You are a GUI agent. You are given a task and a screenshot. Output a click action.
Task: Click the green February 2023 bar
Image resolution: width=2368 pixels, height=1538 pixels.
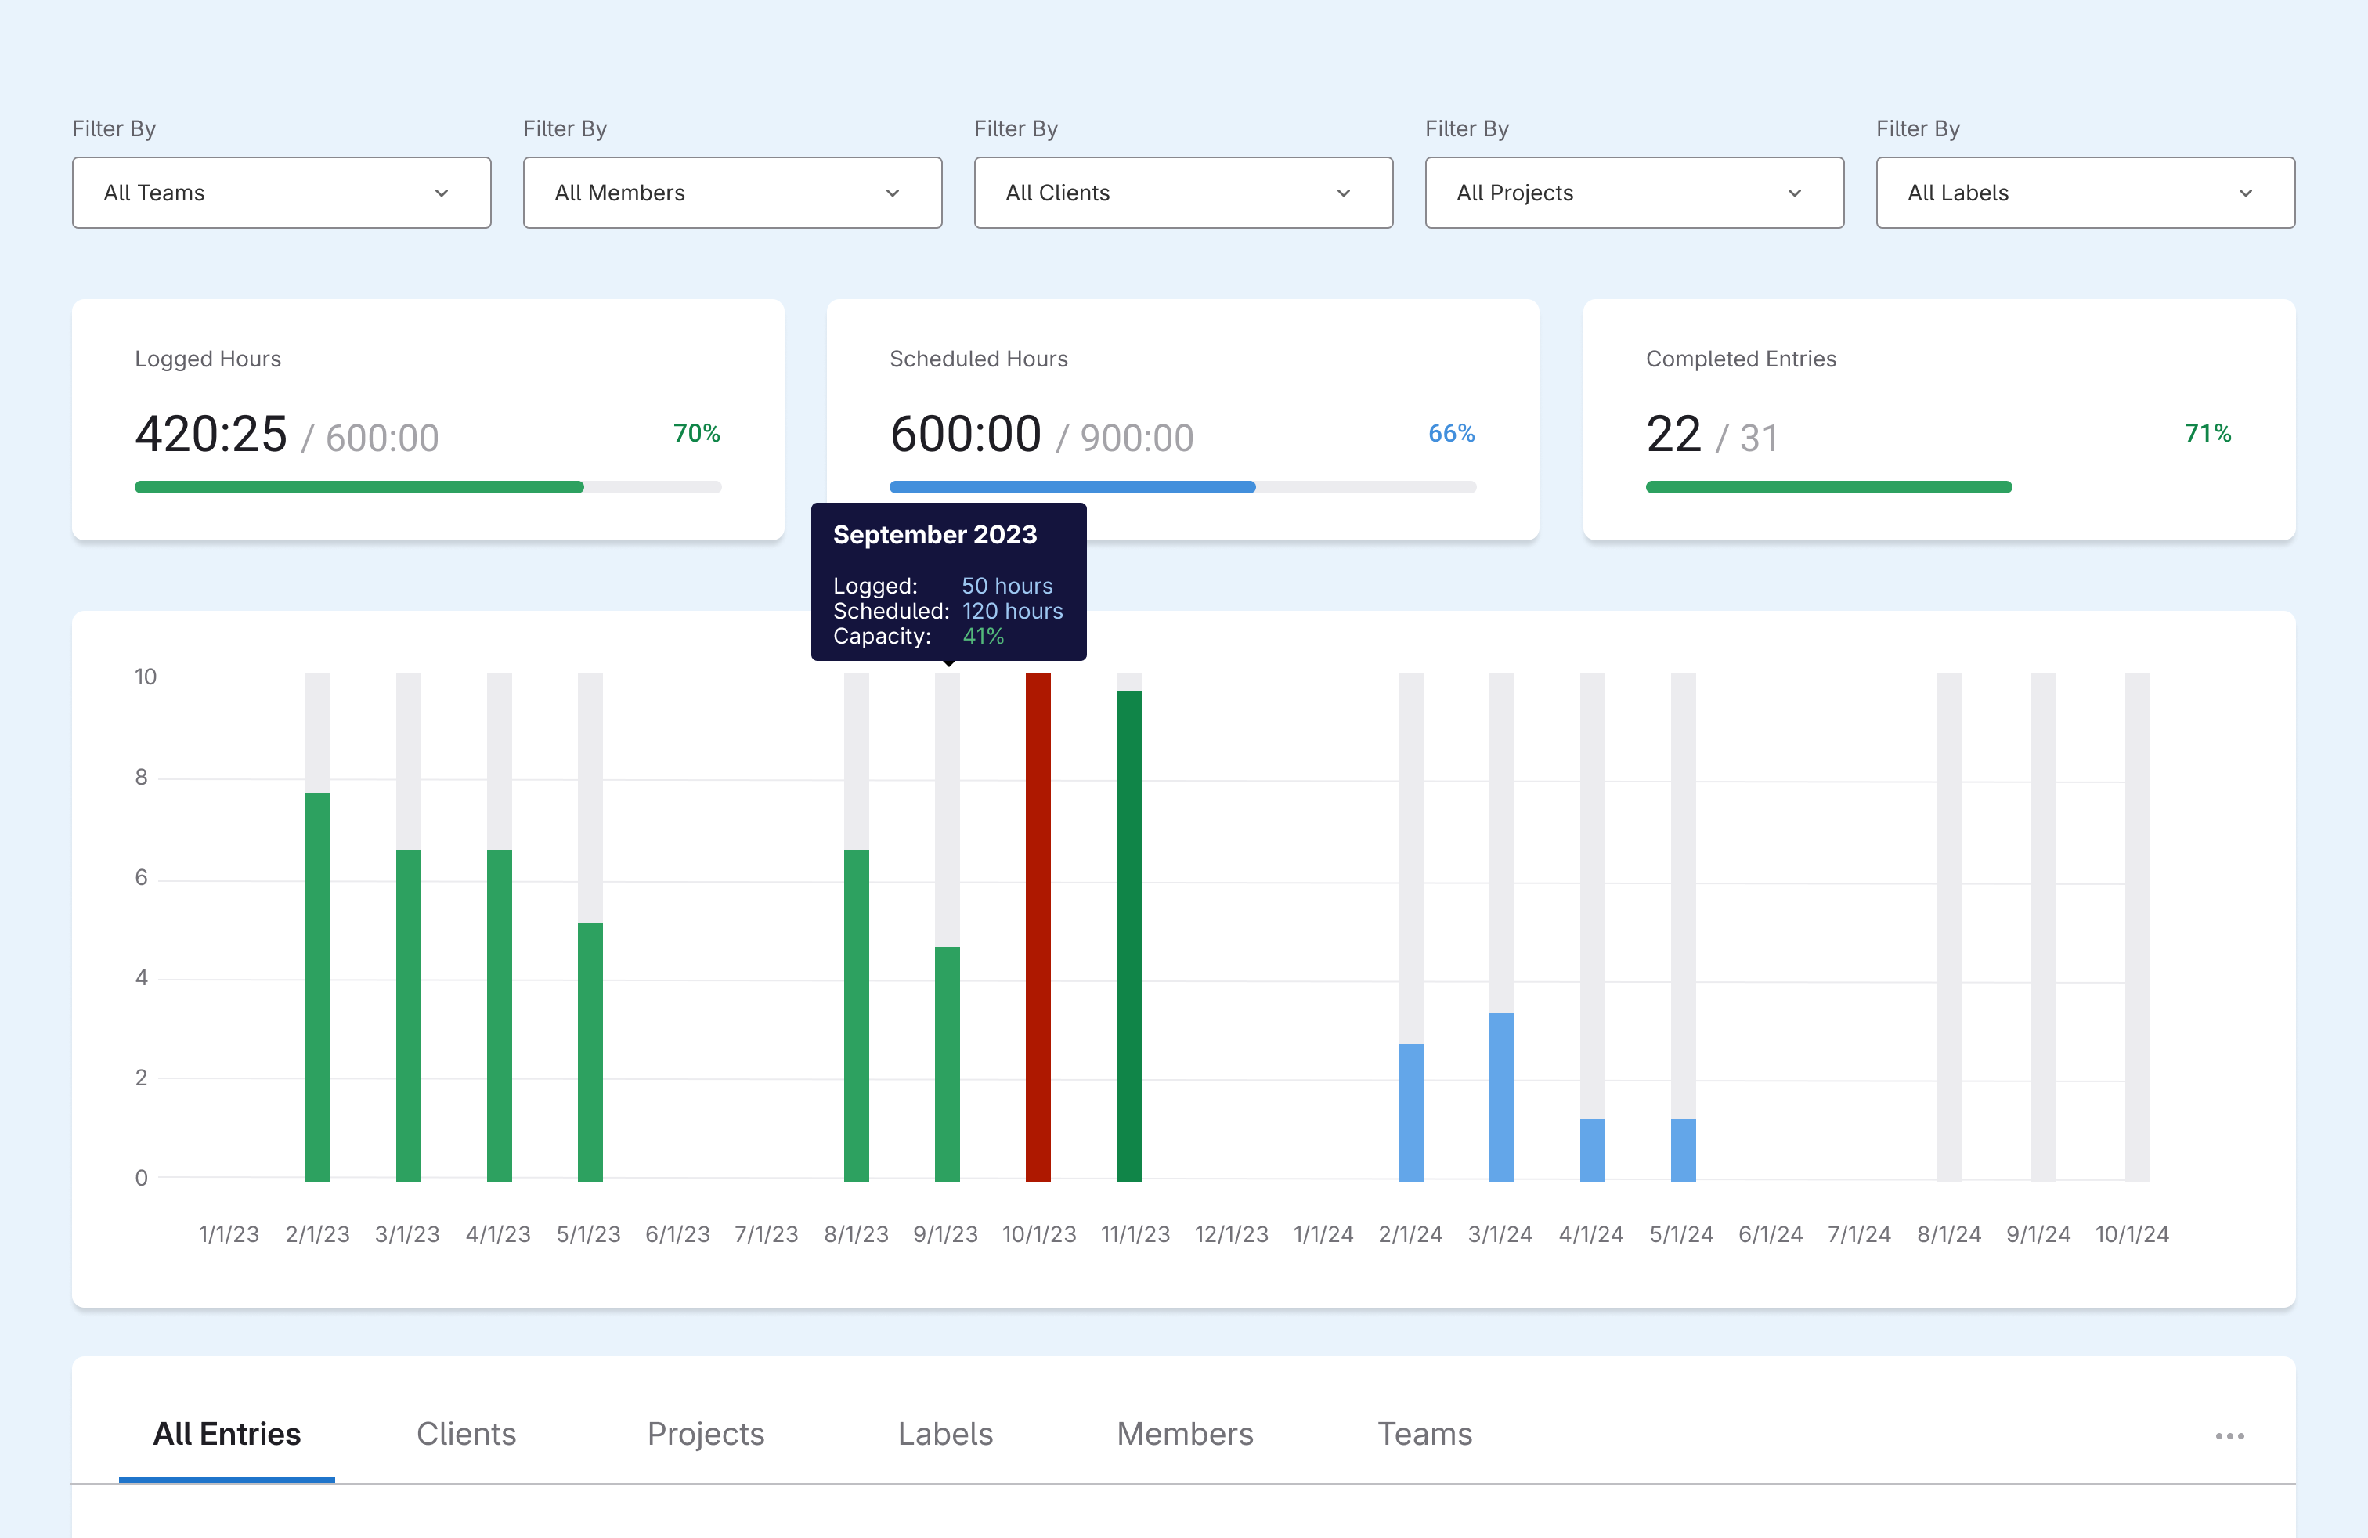(x=317, y=985)
